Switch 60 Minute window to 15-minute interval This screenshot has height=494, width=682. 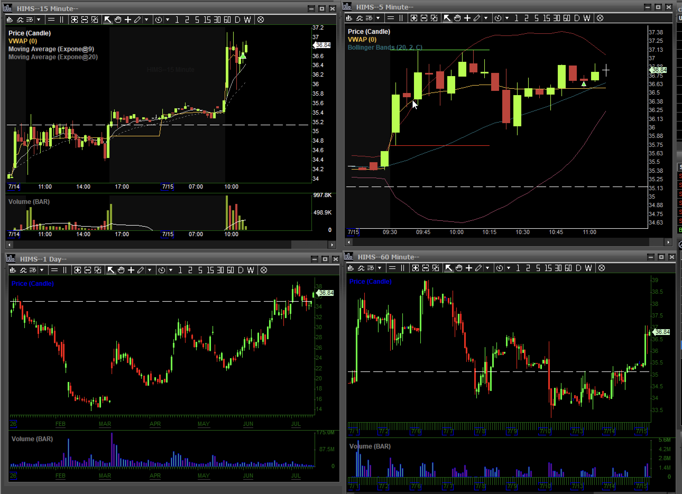[x=548, y=268]
